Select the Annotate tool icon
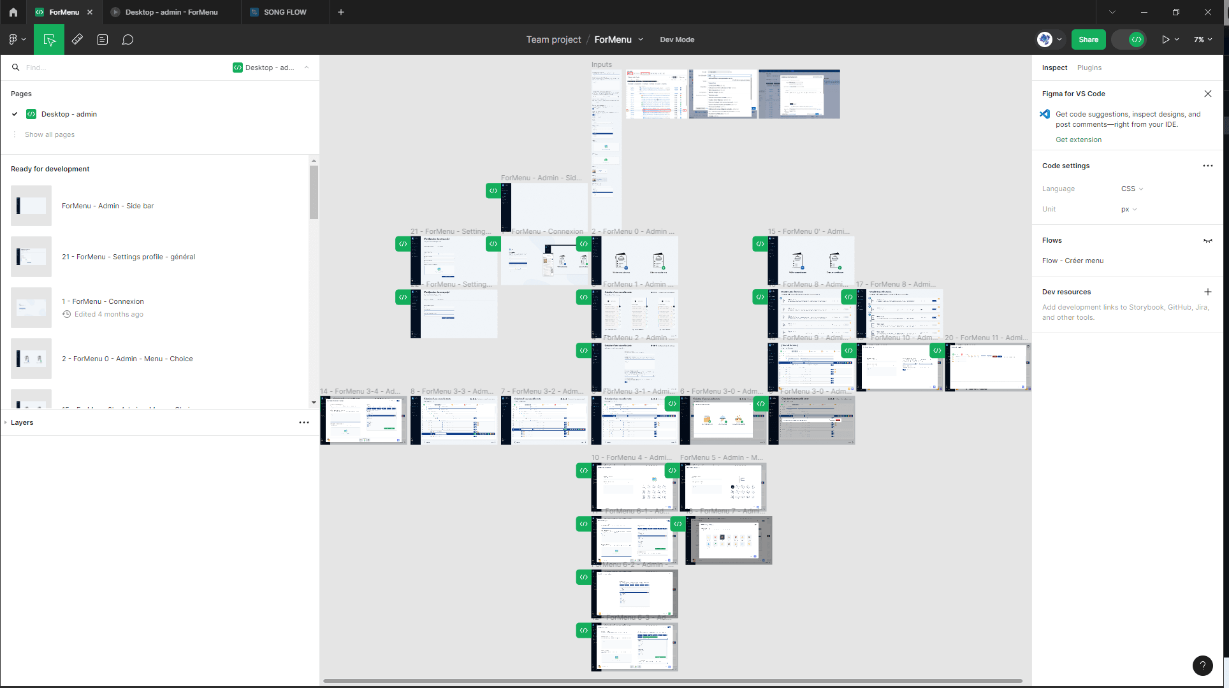 [103, 39]
